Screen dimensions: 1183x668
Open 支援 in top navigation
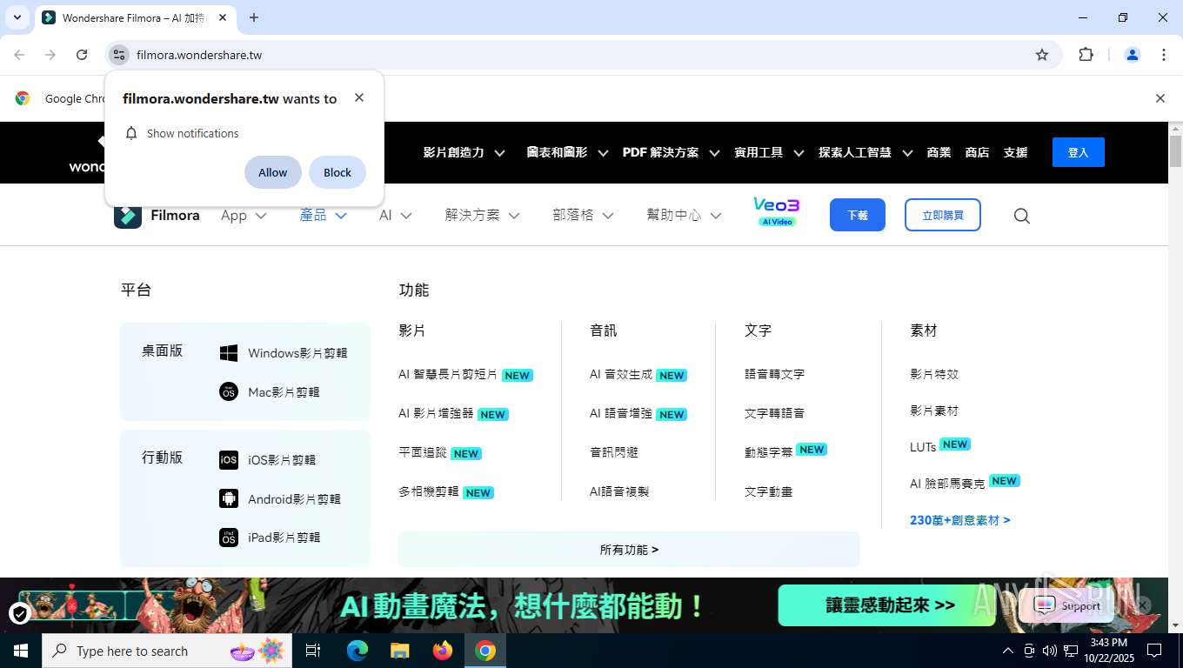[1015, 152]
